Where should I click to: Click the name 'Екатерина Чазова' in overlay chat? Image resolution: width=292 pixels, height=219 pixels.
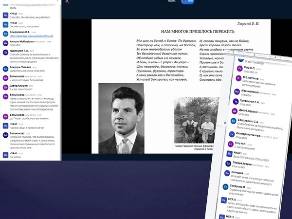point(248,134)
